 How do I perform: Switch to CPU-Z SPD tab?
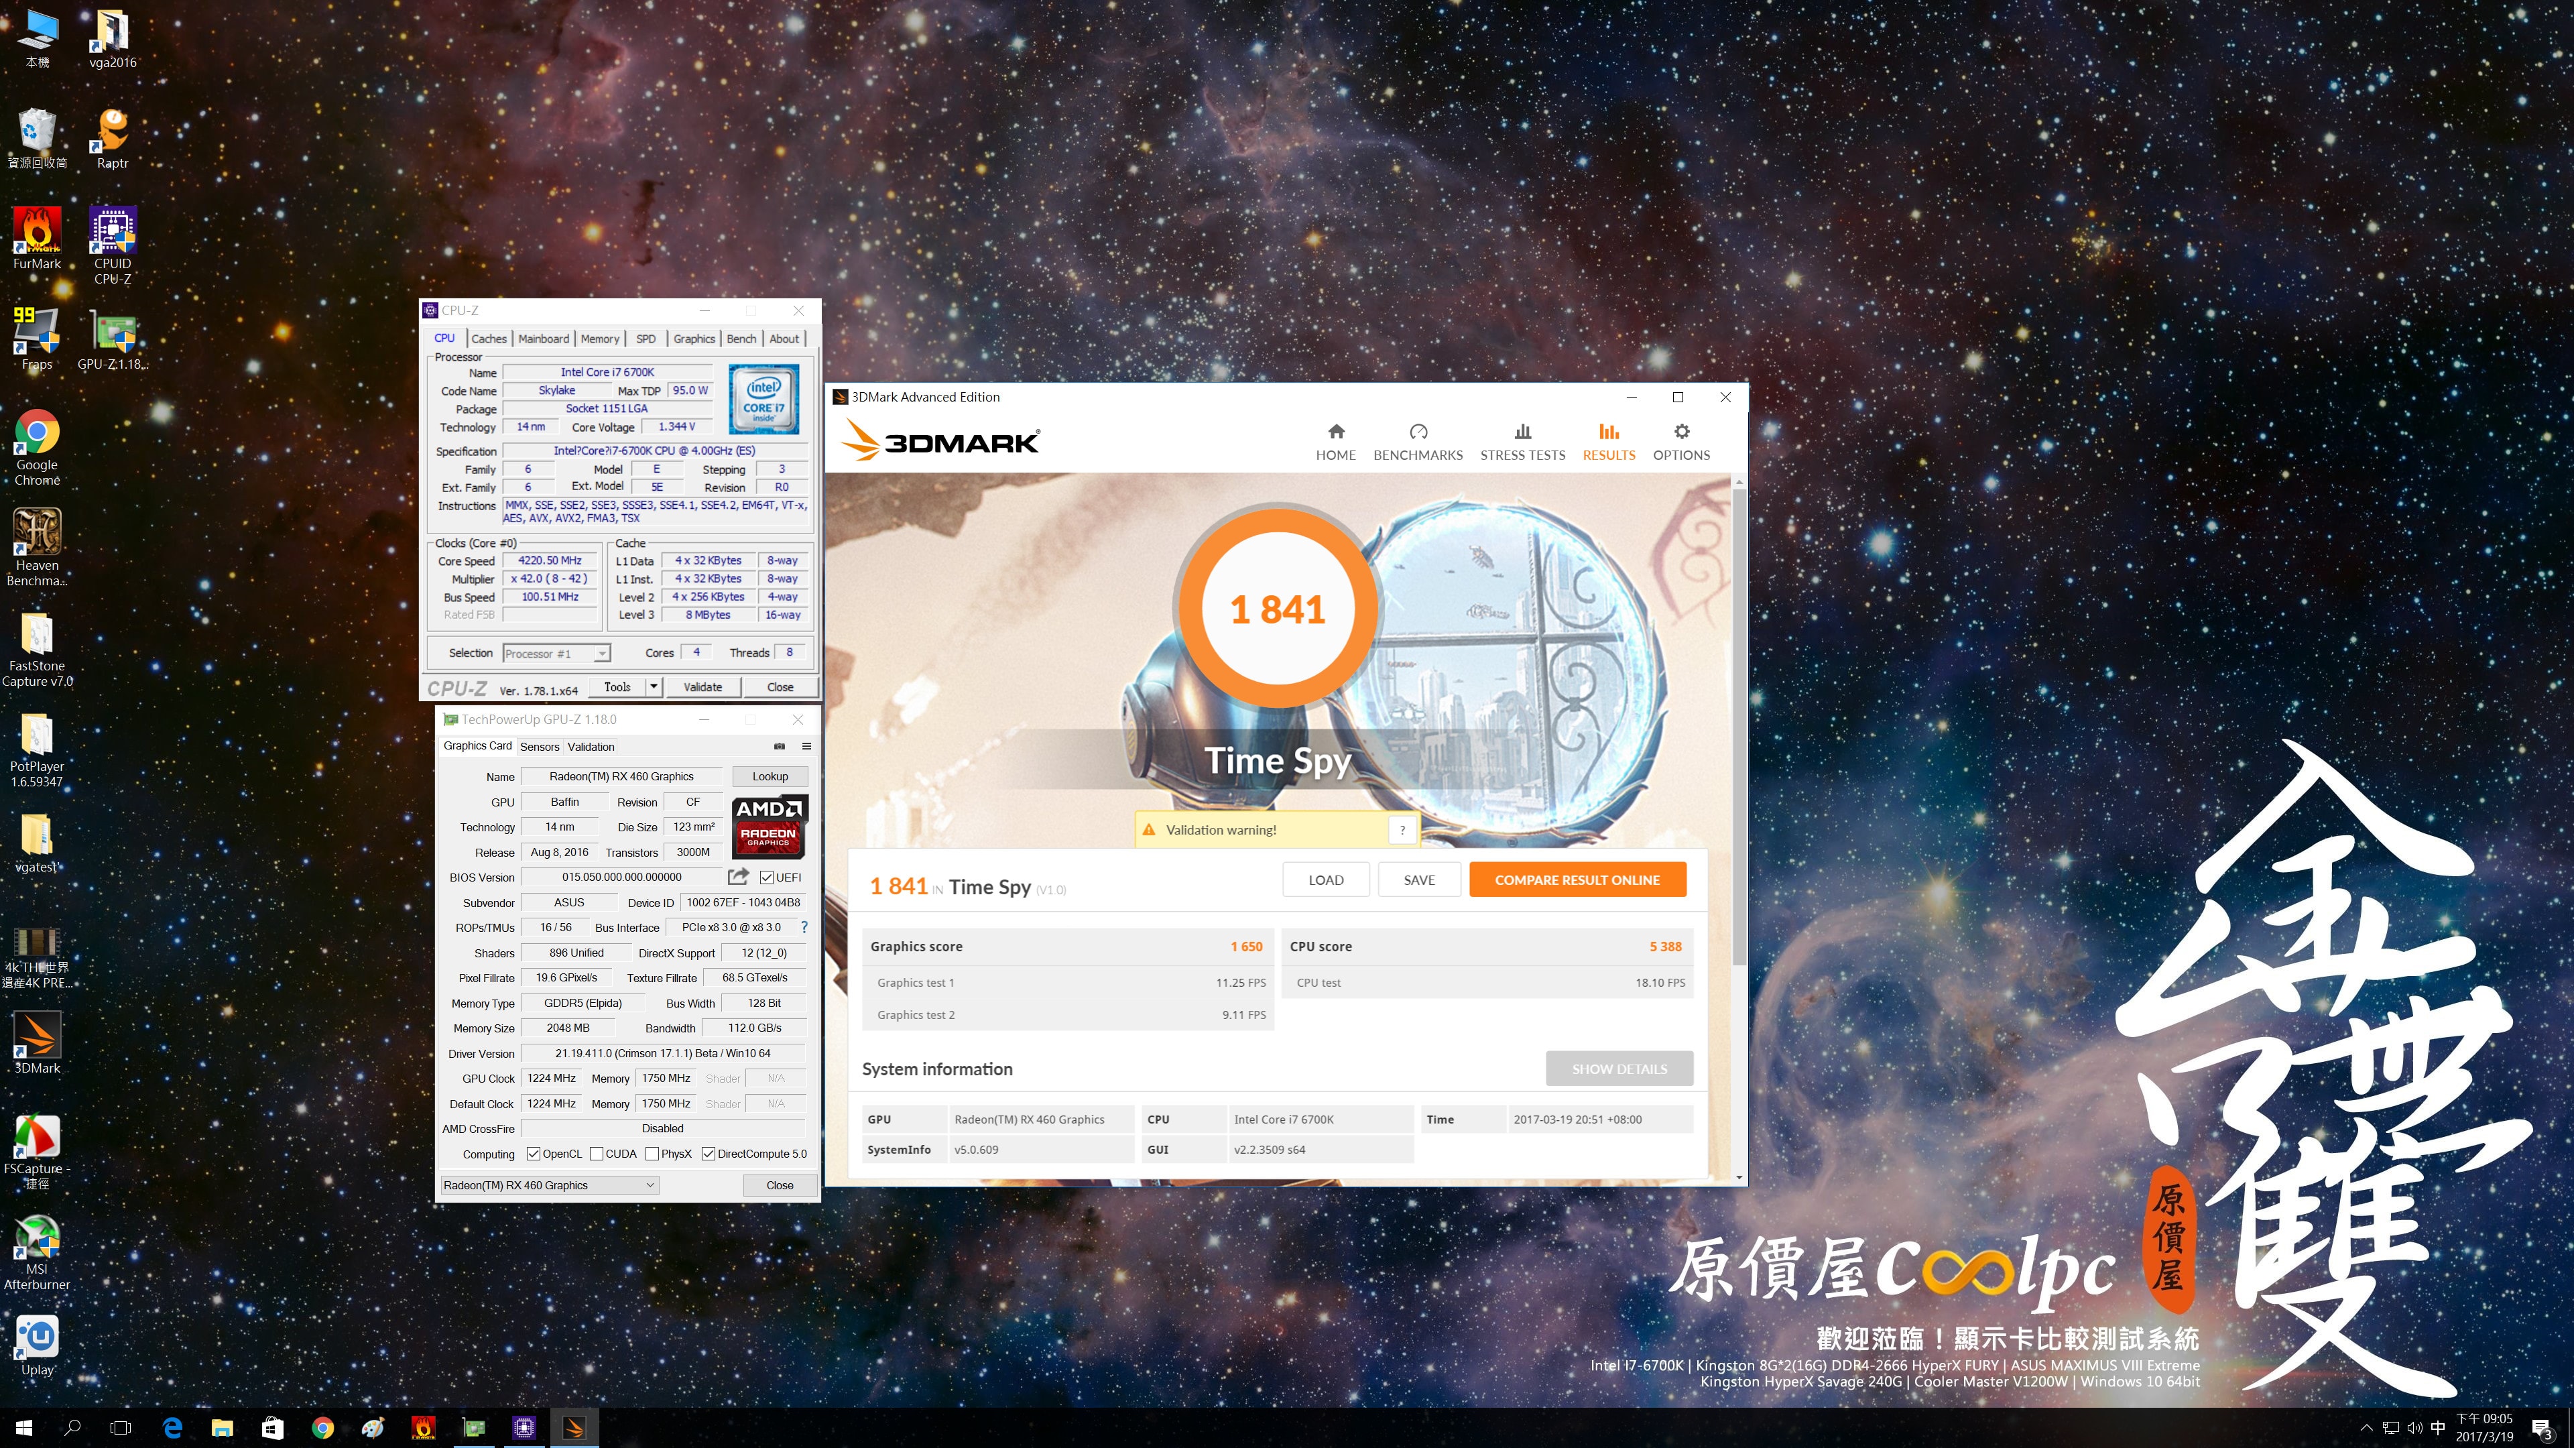[x=646, y=339]
